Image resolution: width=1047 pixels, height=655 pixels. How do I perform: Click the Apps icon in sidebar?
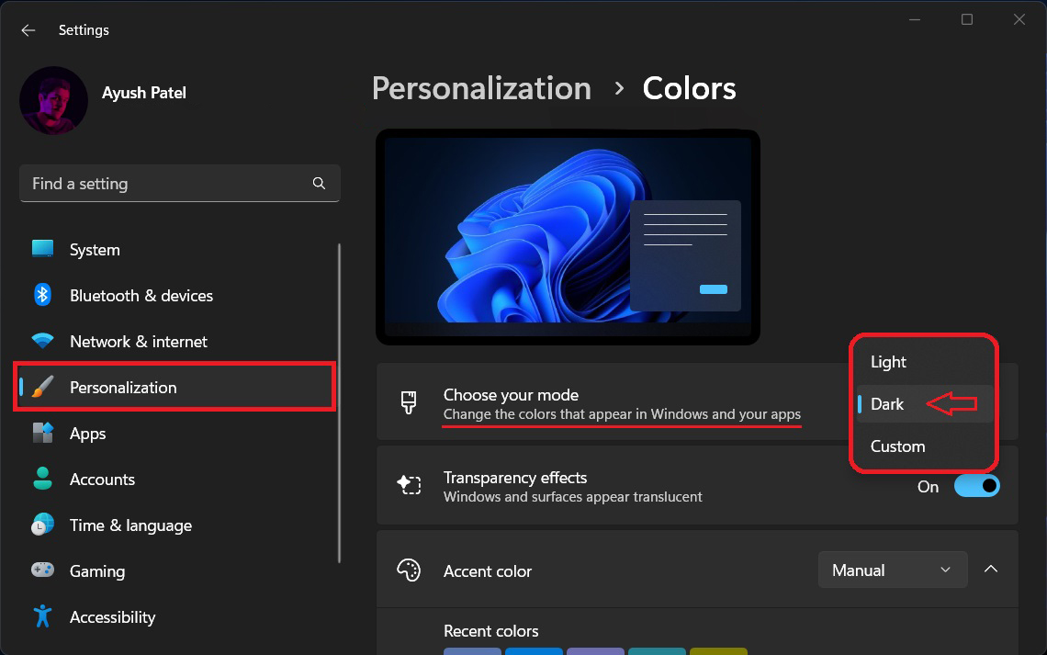(x=43, y=433)
